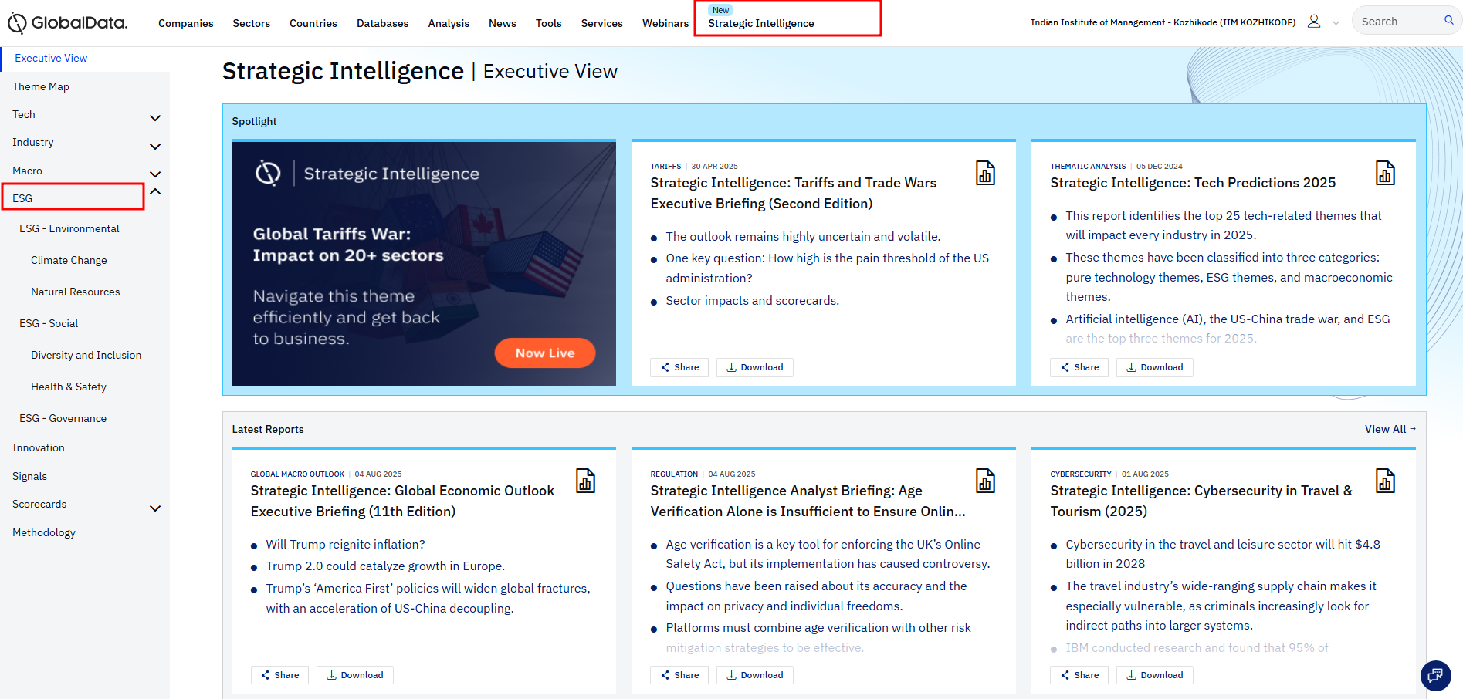The width and height of the screenshot is (1463, 699).
Task: Click the Age Verification report document icon
Action: [x=985, y=481]
